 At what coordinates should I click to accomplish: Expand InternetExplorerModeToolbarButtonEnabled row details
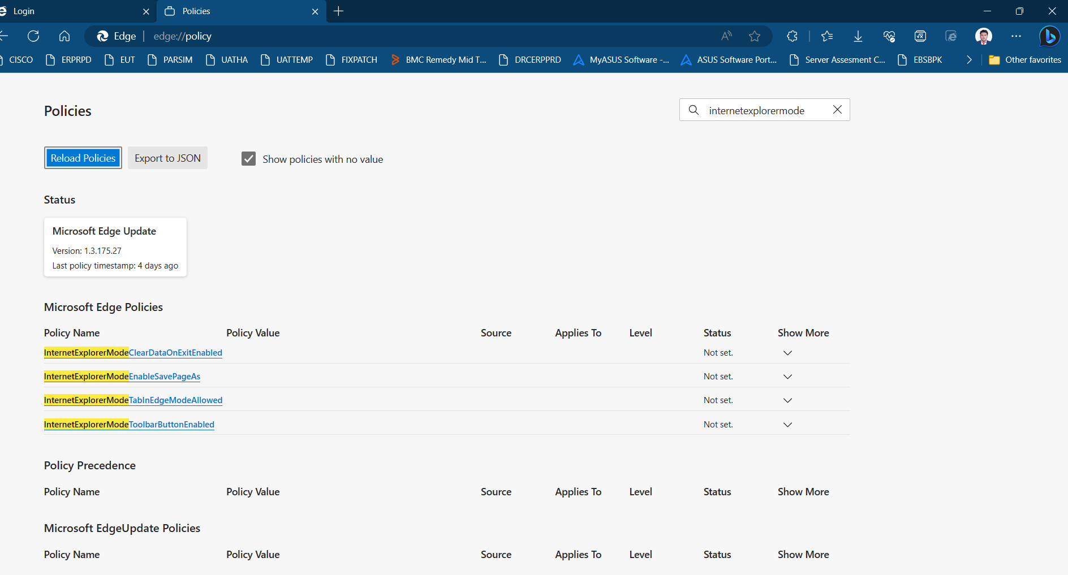tap(787, 425)
